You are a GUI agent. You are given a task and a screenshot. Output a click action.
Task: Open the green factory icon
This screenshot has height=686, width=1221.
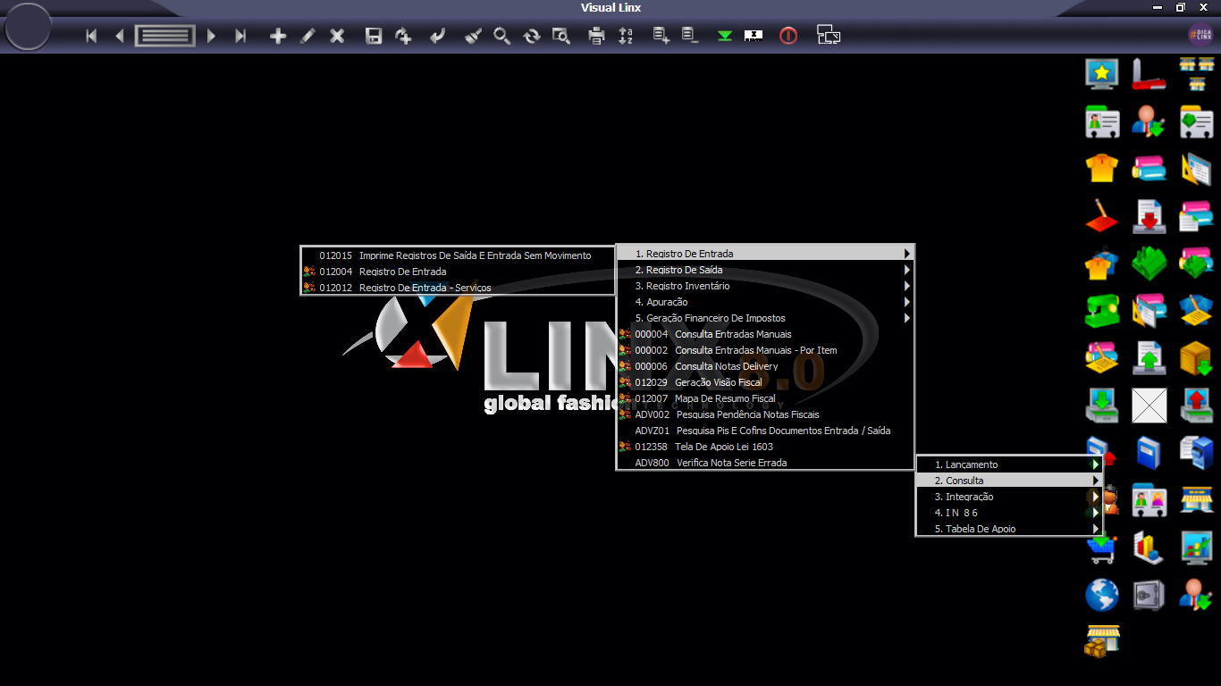tap(1149, 263)
